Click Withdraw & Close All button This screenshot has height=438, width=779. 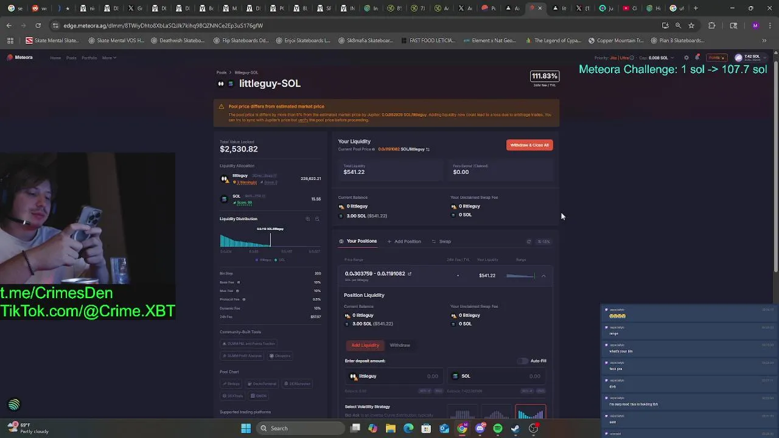click(529, 145)
